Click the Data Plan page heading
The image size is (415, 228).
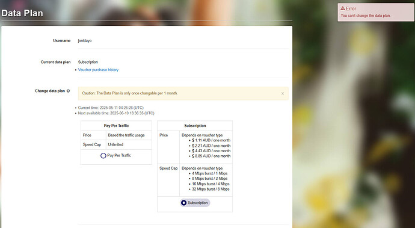(22, 13)
